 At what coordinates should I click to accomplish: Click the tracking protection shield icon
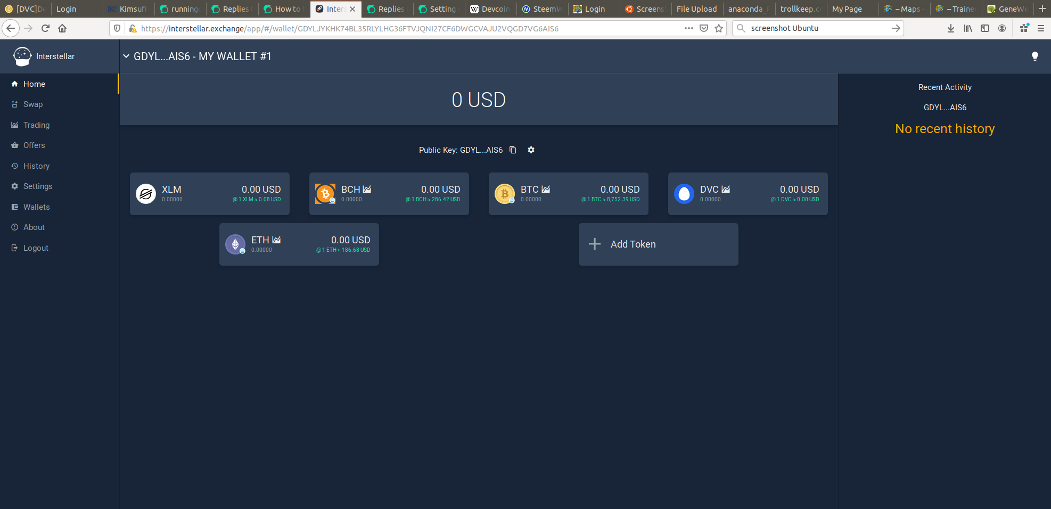click(117, 28)
